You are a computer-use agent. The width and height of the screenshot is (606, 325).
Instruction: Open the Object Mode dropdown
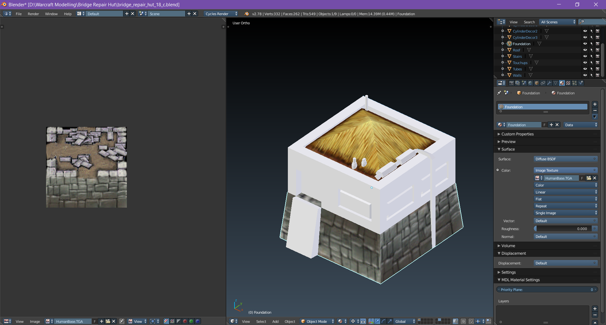(x=317, y=321)
